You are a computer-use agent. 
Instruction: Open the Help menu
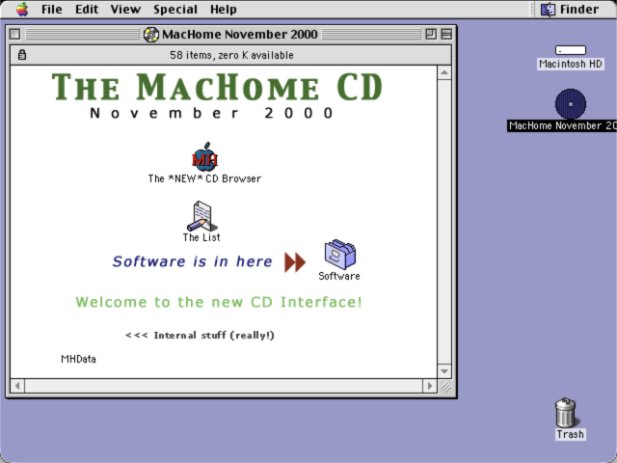pos(223,9)
